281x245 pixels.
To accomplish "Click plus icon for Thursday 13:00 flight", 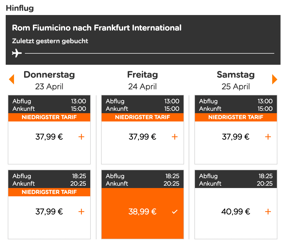I will [x=81, y=137].
